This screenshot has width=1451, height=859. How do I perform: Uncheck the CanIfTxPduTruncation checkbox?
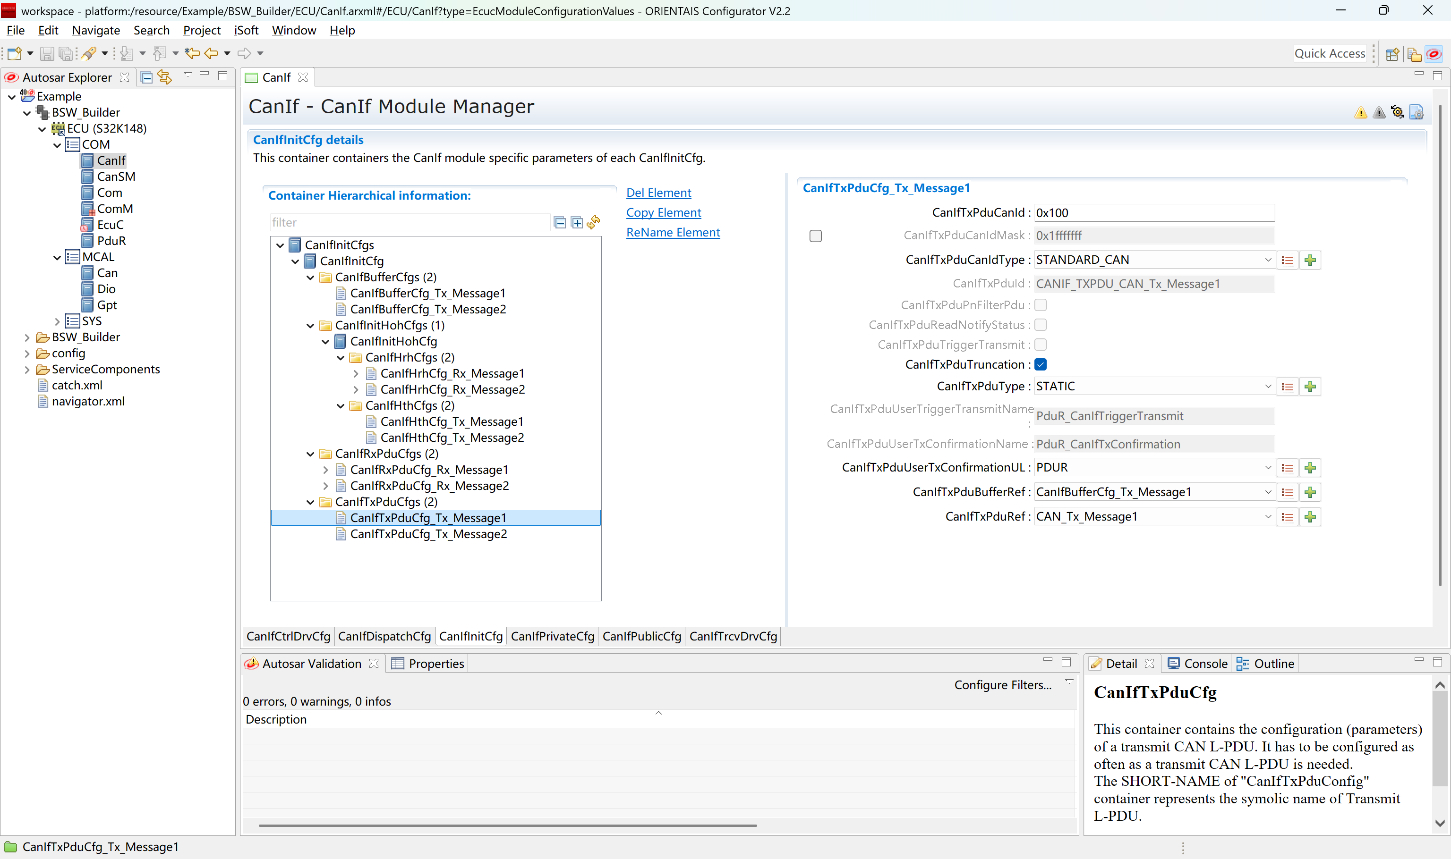pos(1041,365)
